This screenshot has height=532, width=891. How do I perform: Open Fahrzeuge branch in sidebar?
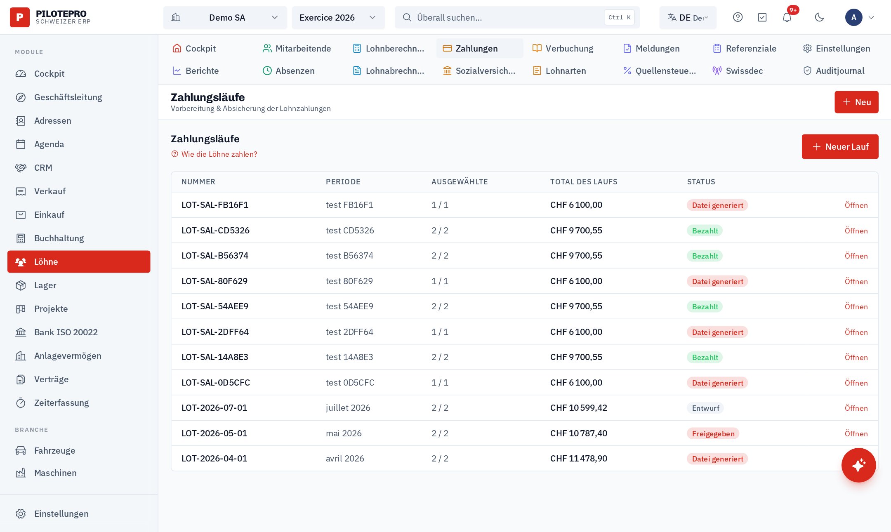(x=79, y=450)
